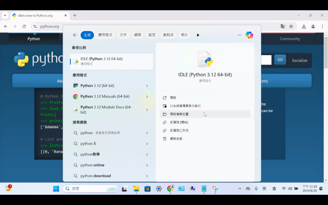The height and width of the screenshot is (205, 328).
Task: Open the Chrome tab search dropdown
Action: point(5,15)
